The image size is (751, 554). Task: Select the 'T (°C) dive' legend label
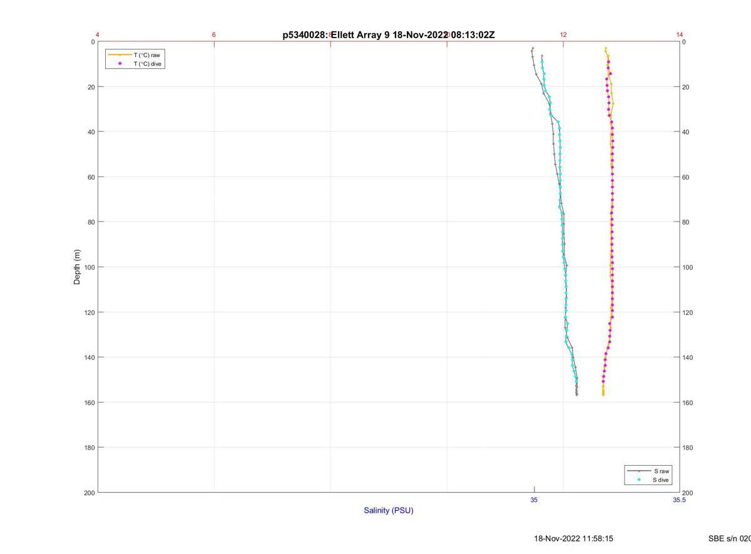(148, 64)
